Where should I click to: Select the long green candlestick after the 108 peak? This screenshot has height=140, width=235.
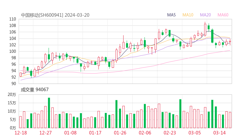(212, 36)
